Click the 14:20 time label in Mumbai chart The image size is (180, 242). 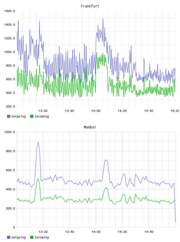pos(122,232)
